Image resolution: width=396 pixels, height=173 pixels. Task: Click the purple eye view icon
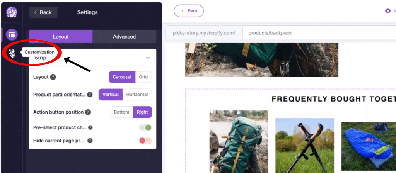pyautogui.click(x=387, y=11)
